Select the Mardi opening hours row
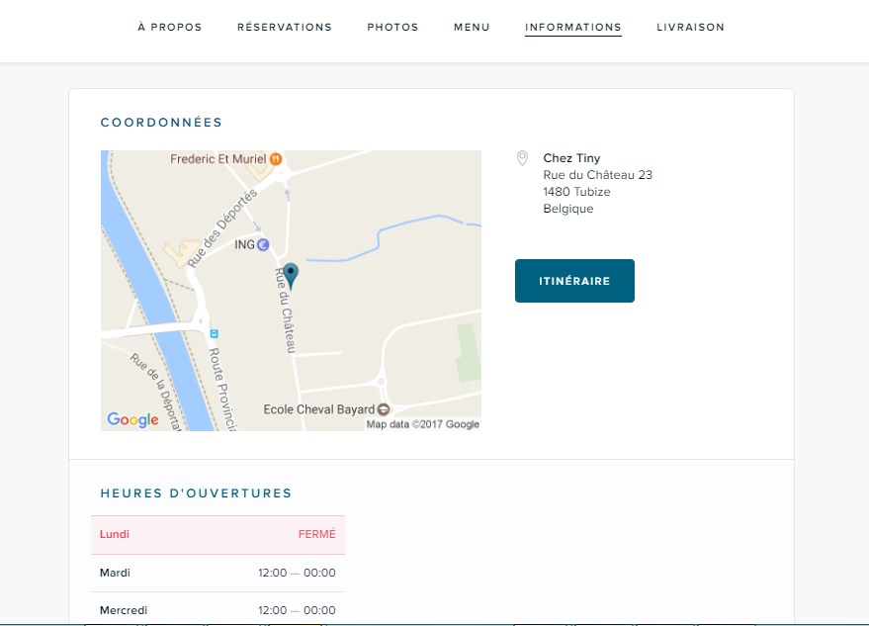This screenshot has width=869, height=626. point(217,573)
